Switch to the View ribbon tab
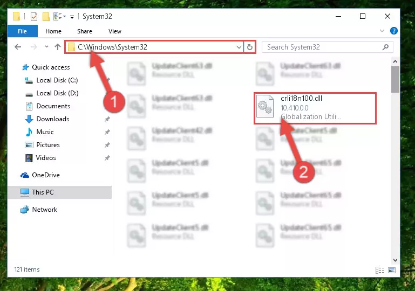Screen dimensions: 415x291 [114, 31]
